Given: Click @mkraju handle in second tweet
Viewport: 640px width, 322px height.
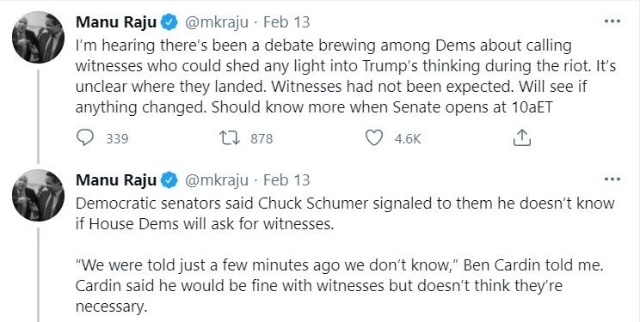Looking at the screenshot, I should 216,179.
